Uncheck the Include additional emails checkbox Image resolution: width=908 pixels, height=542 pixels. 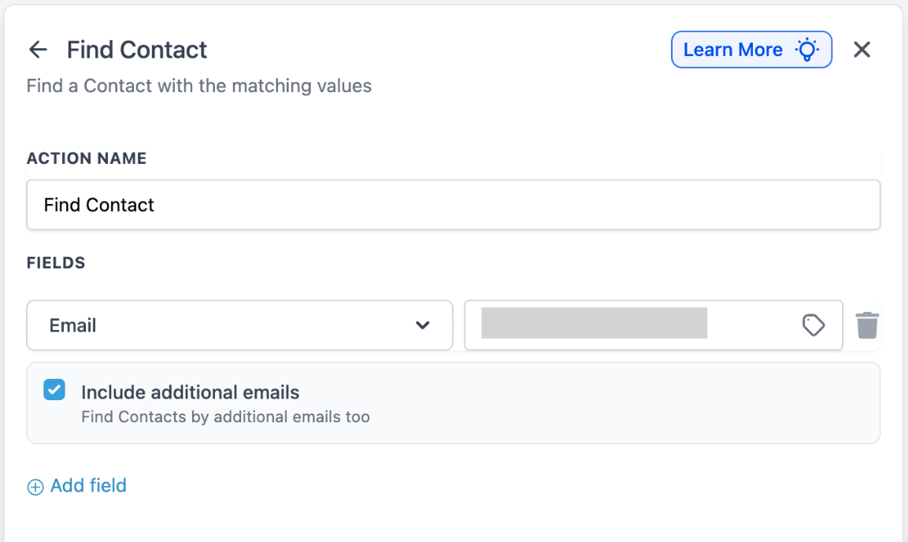[54, 390]
